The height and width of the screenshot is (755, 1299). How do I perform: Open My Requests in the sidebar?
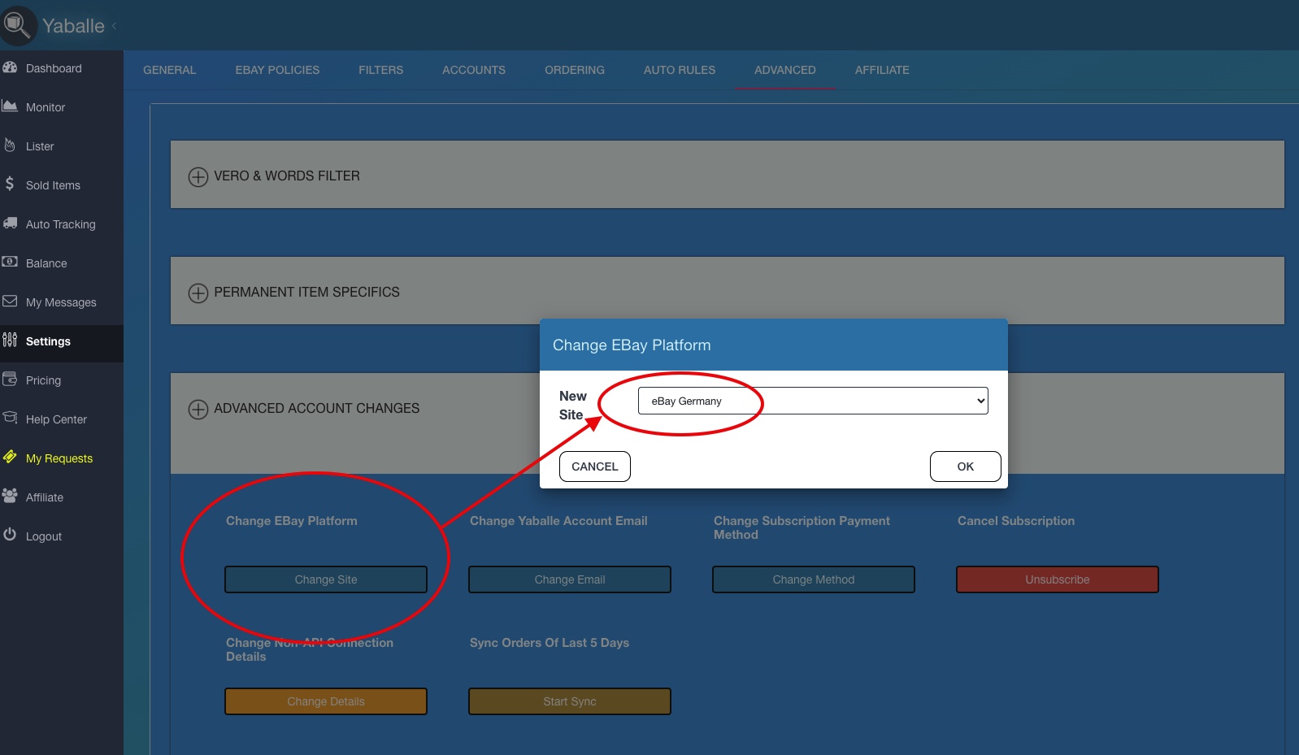[59, 458]
